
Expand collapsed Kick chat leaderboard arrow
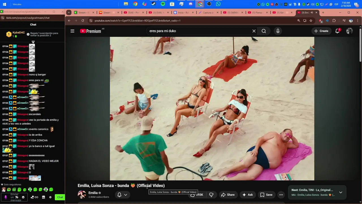tap(33, 42)
